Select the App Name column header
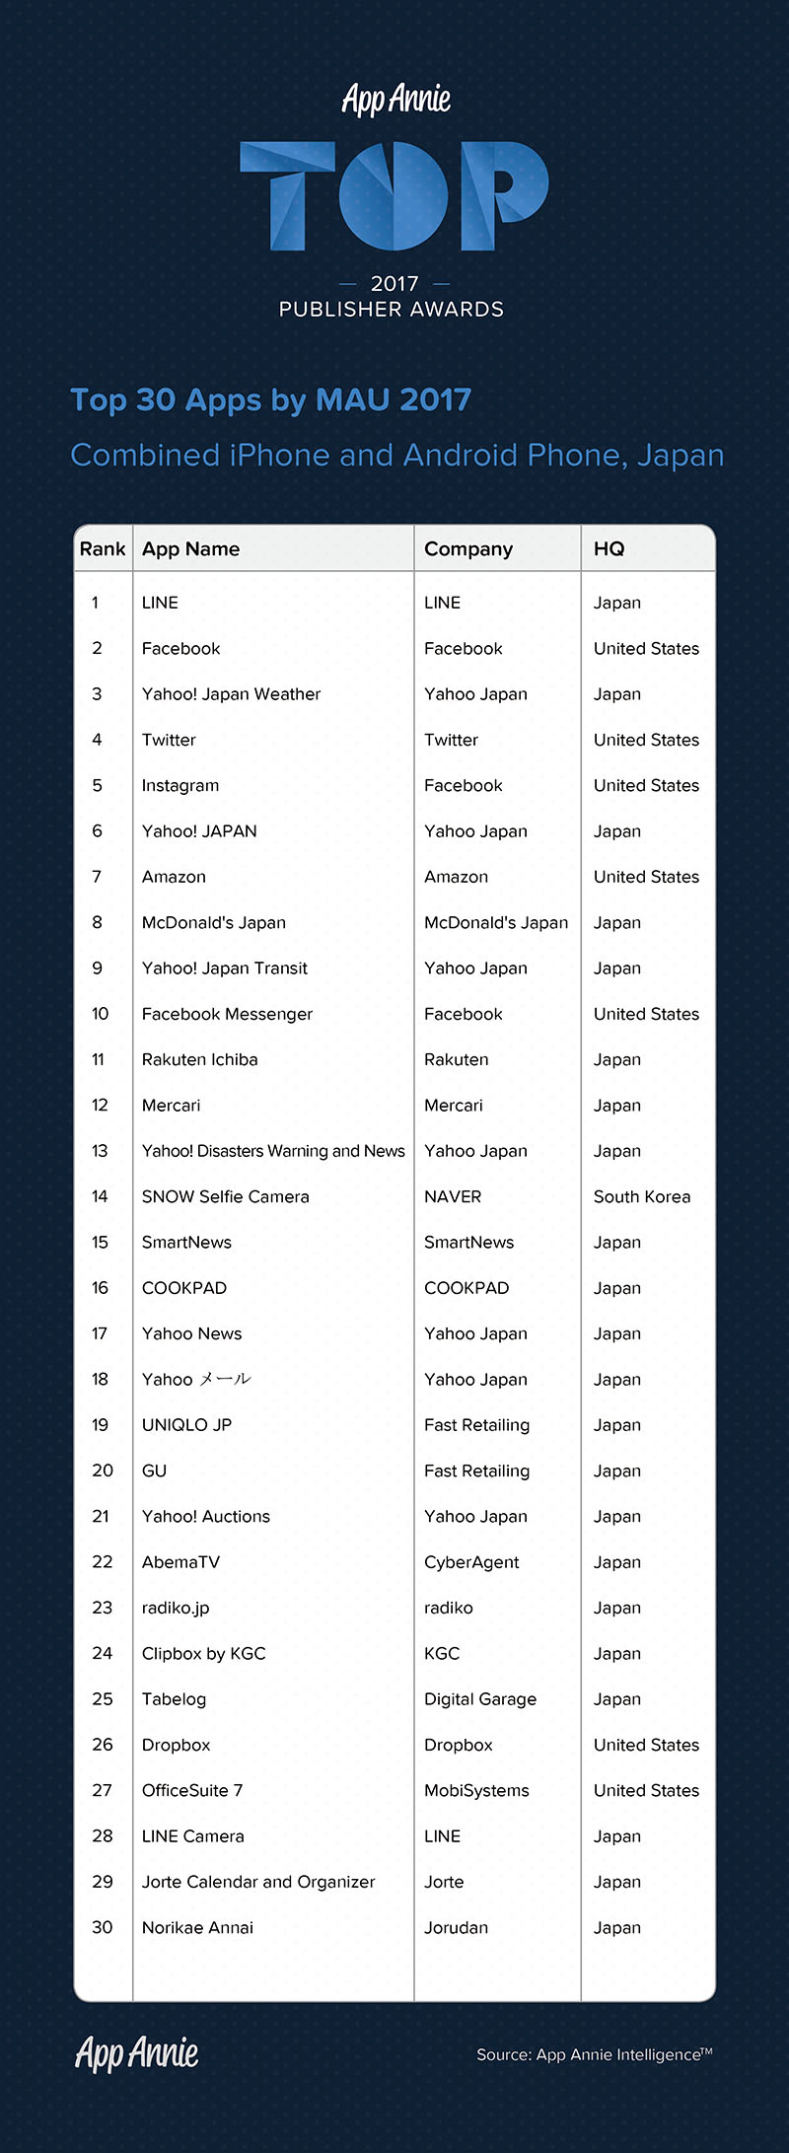 (190, 548)
